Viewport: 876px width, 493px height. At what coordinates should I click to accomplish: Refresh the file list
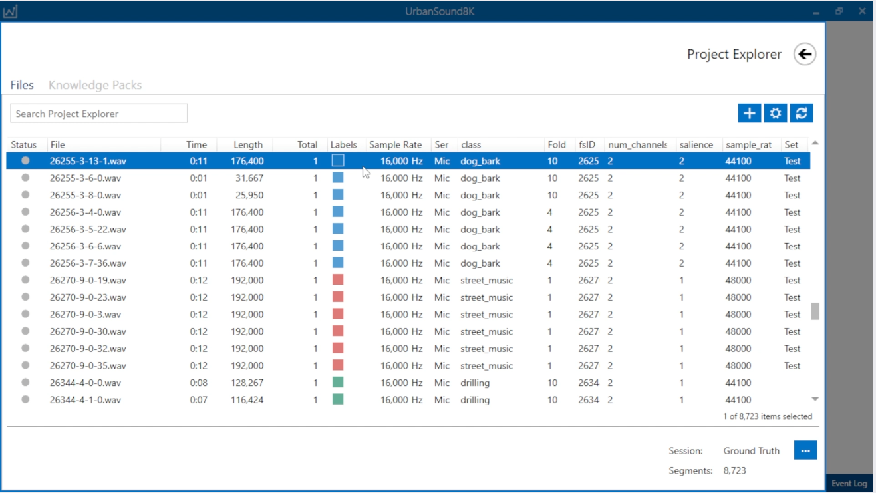pyautogui.click(x=802, y=113)
